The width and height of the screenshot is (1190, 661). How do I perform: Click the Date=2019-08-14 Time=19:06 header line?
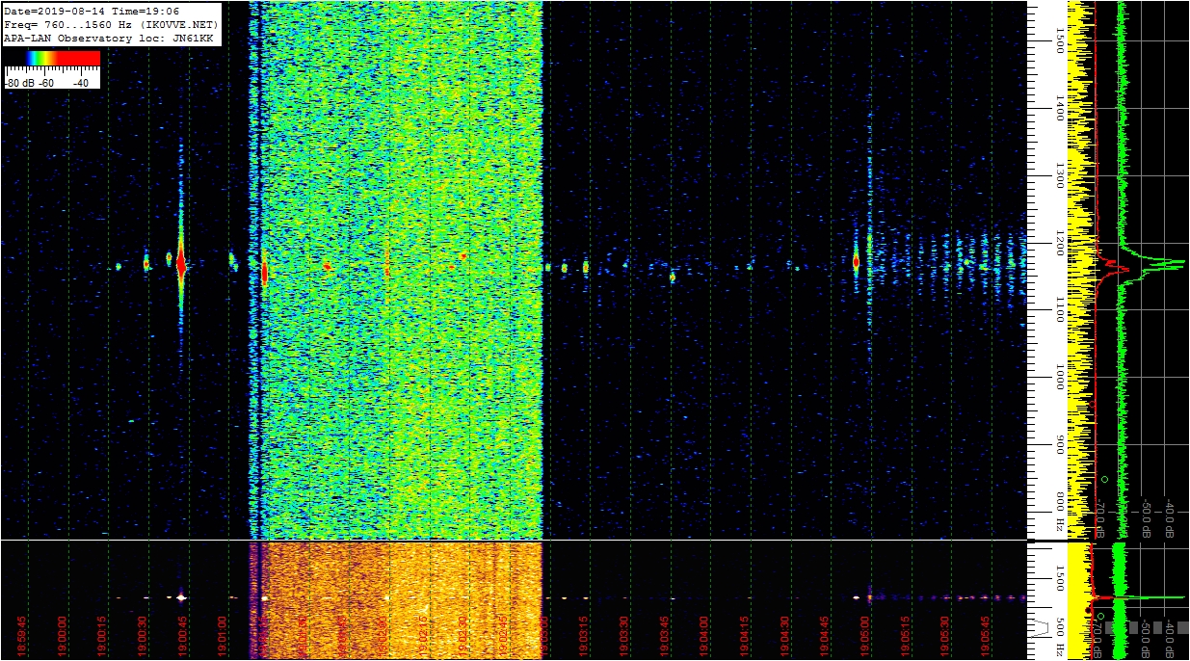pyautogui.click(x=93, y=11)
